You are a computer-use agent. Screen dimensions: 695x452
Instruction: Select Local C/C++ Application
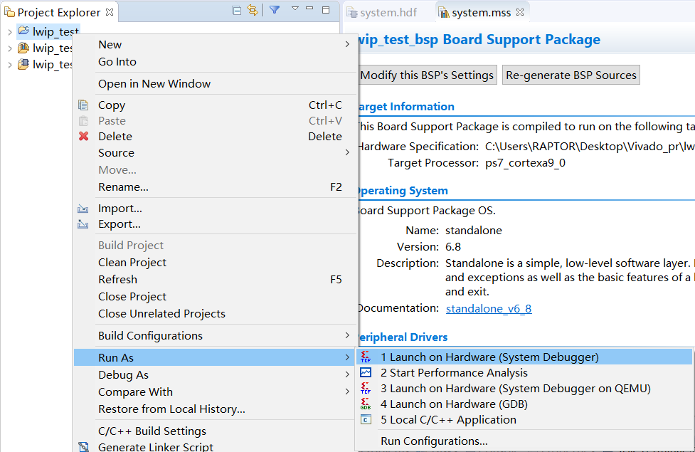[524, 420]
